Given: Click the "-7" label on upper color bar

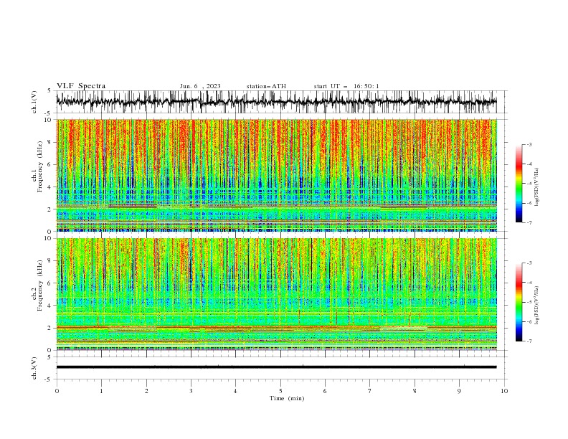Looking at the screenshot, I should pyautogui.click(x=529, y=222).
